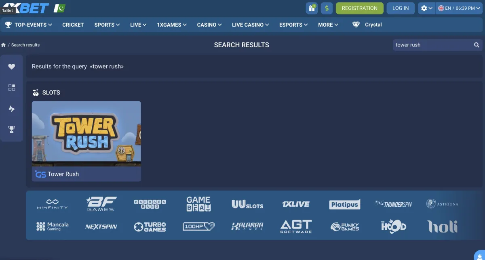Expand the settings gear dropdown
Image resolution: width=485 pixels, height=260 pixels.
[426, 8]
